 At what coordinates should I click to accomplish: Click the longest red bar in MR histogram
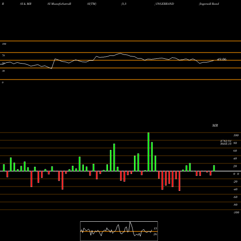click(x=179, y=181)
